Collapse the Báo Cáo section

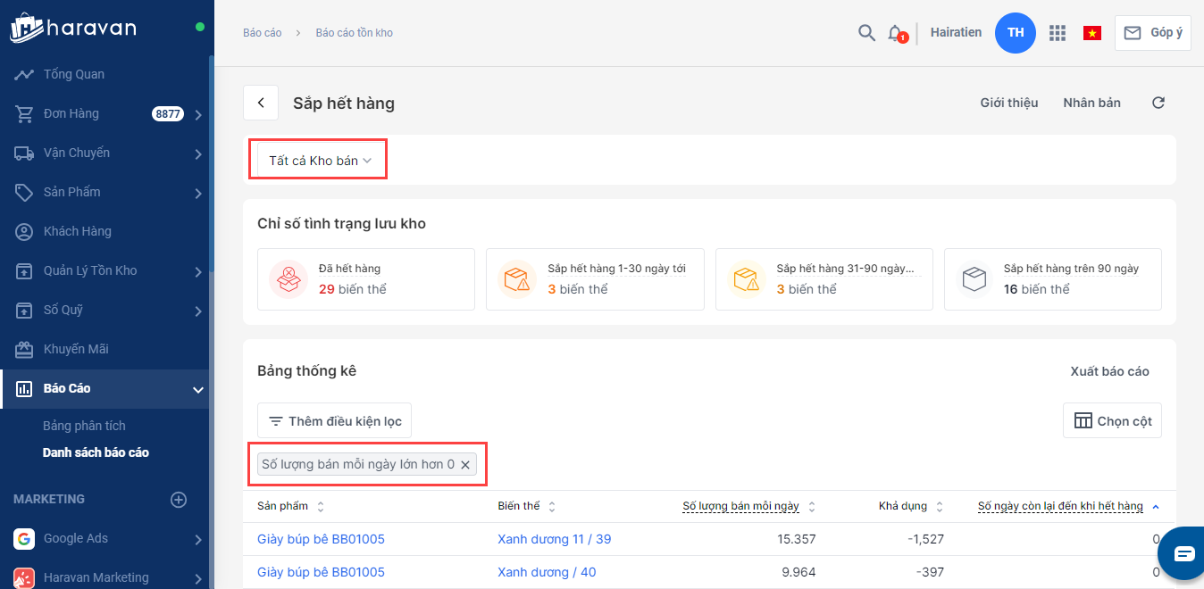point(197,389)
